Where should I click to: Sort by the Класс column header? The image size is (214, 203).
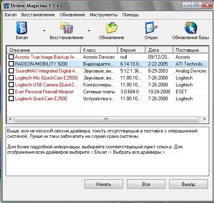tap(99, 50)
